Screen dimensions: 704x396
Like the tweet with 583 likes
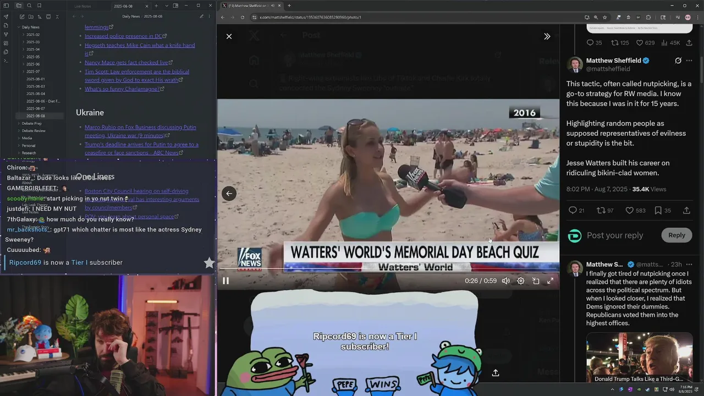635,211
